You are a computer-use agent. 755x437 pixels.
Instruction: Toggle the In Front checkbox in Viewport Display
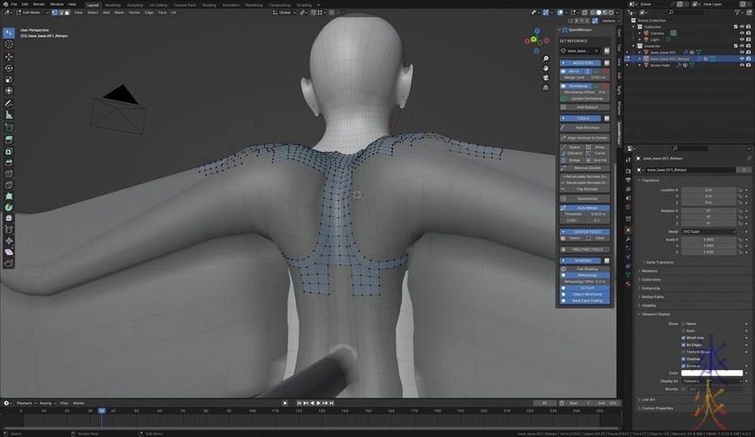pos(684,365)
